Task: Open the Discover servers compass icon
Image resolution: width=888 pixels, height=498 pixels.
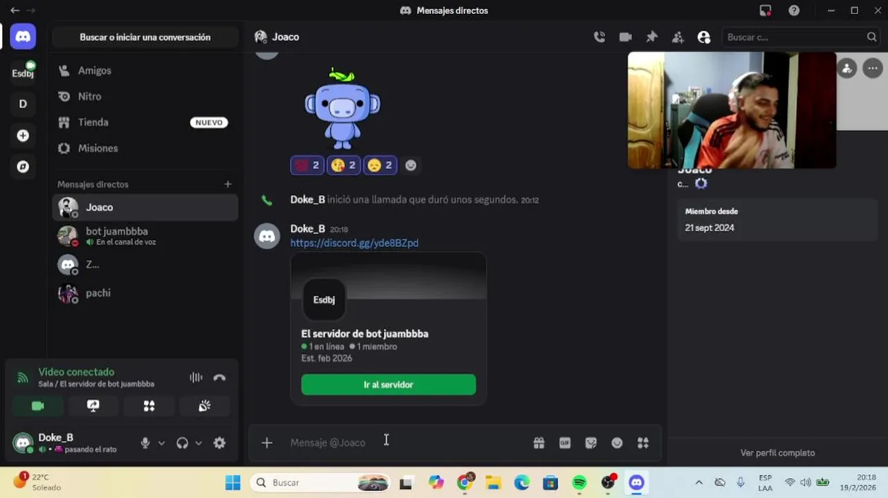Action: point(23,167)
